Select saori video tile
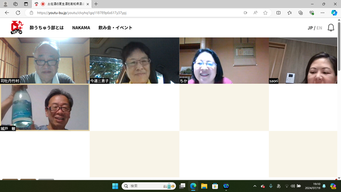 pyautogui.click(x=303, y=60)
